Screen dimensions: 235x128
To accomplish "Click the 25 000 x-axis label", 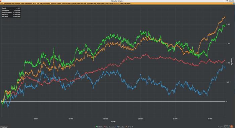I will pos(175,119).
